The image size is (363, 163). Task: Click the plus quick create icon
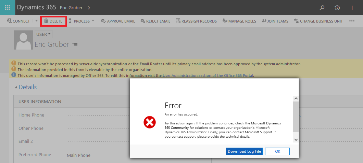[352, 8]
